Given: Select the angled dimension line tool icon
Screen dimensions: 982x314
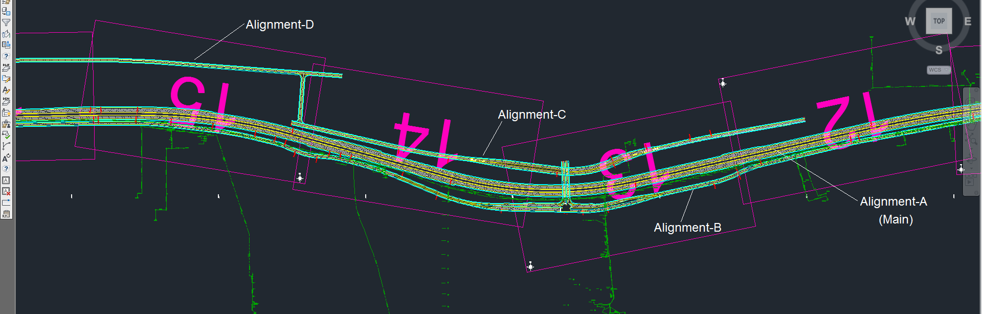Looking at the screenshot, I should [6, 146].
